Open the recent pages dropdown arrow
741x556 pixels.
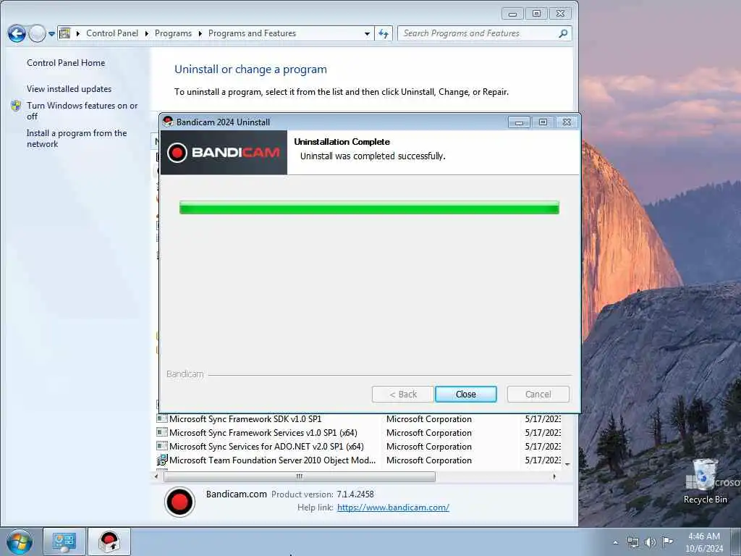[x=51, y=33]
